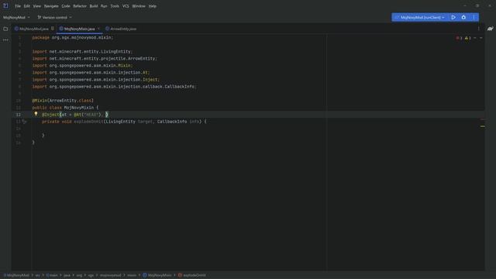This screenshot has width=496, height=279.
Task: Start debugging with the bug icon
Action: 463,17
